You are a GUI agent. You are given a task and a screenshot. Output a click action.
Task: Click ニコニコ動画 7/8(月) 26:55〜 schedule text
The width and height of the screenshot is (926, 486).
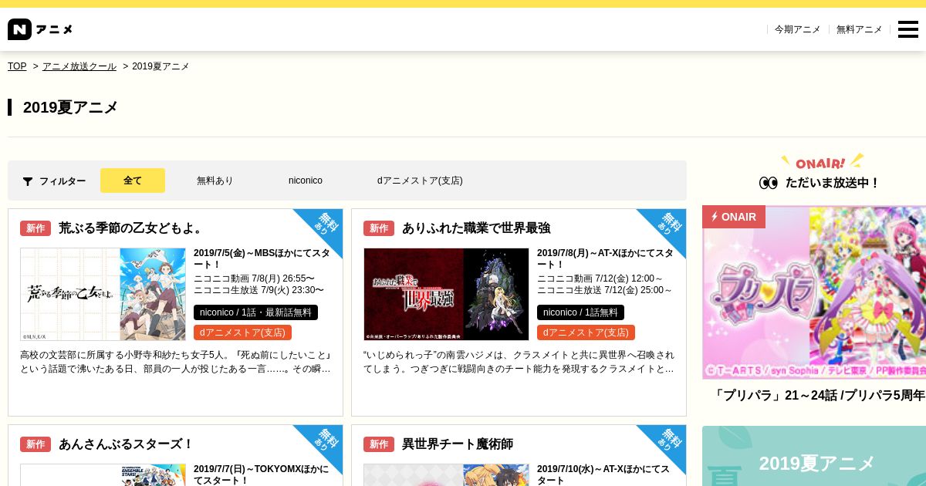(x=254, y=278)
